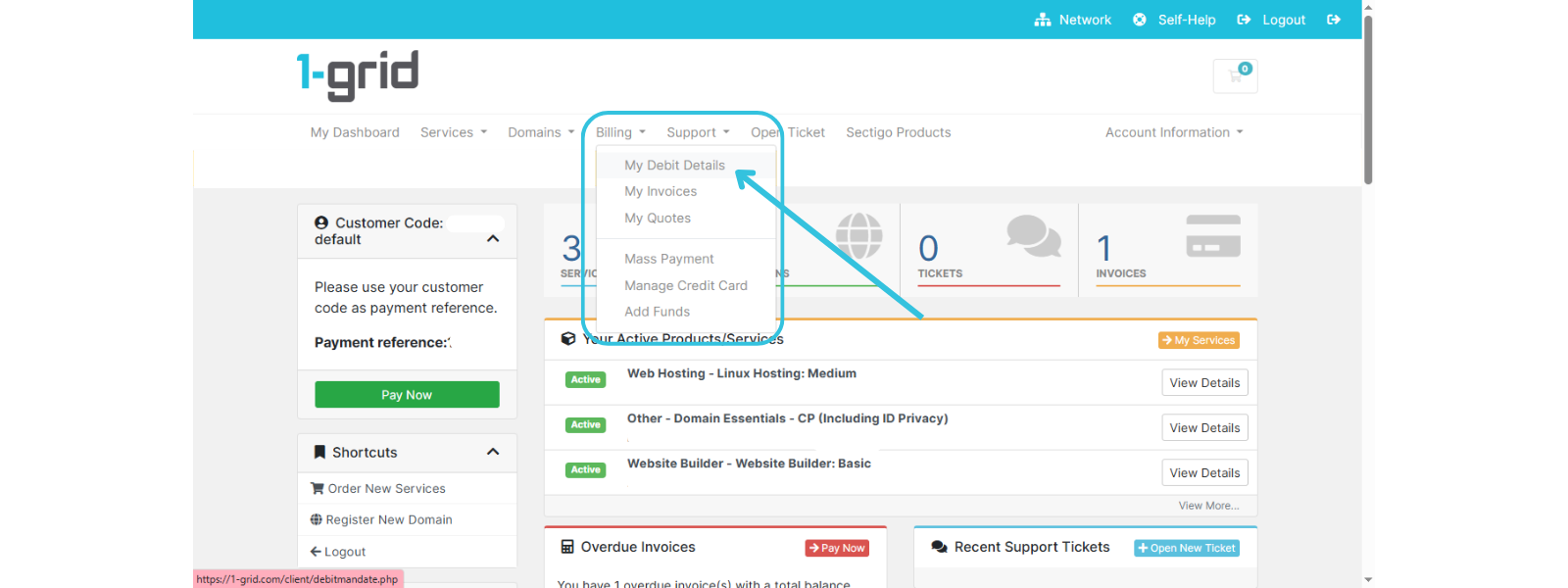Open the Account Information dropdown
This screenshot has width=1568, height=588.
pos(1173,132)
